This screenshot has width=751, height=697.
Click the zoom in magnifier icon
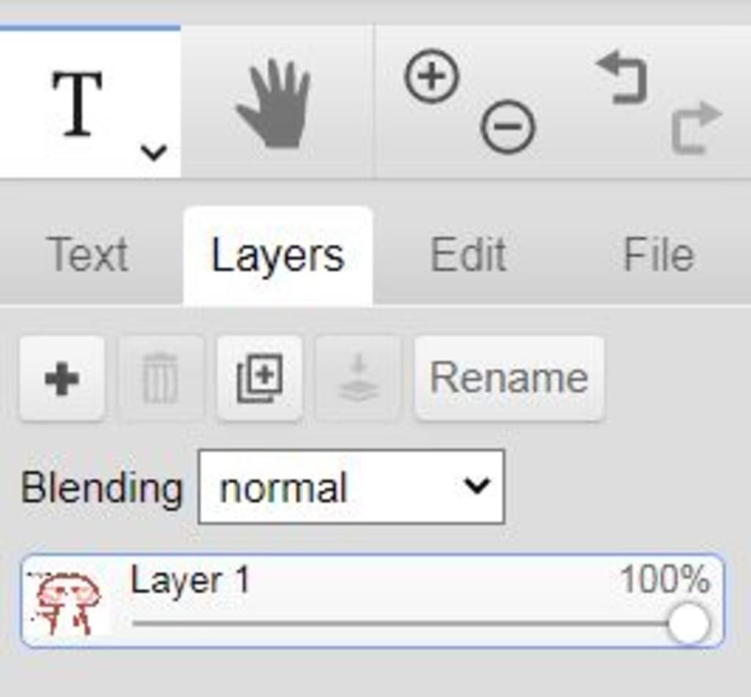click(x=431, y=75)
